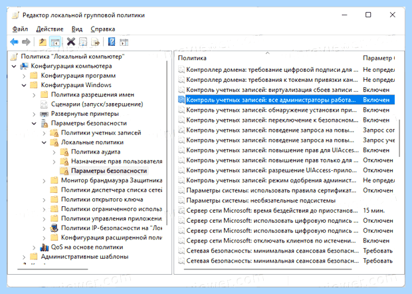This screenshot has width=412, height=294.
Task: Click the Локальные политики folder icon
Action: pos(54,142)
